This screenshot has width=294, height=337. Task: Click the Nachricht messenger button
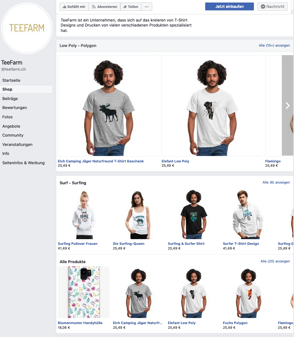272,6
